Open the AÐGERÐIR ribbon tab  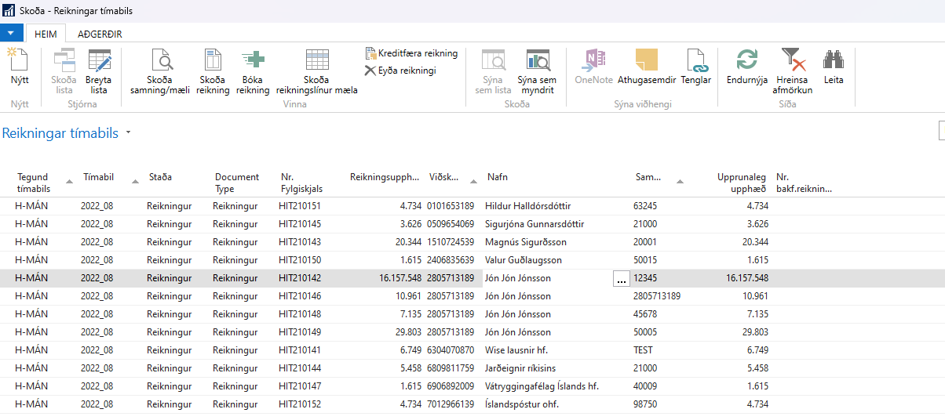[100, 34]
